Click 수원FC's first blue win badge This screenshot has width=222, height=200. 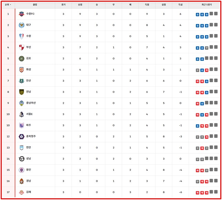pos(198,14)
